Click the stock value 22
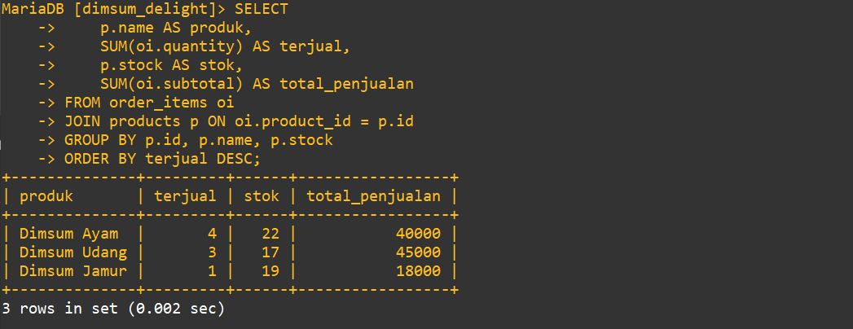This screenshot has height=329, width=853. (270, 234)
